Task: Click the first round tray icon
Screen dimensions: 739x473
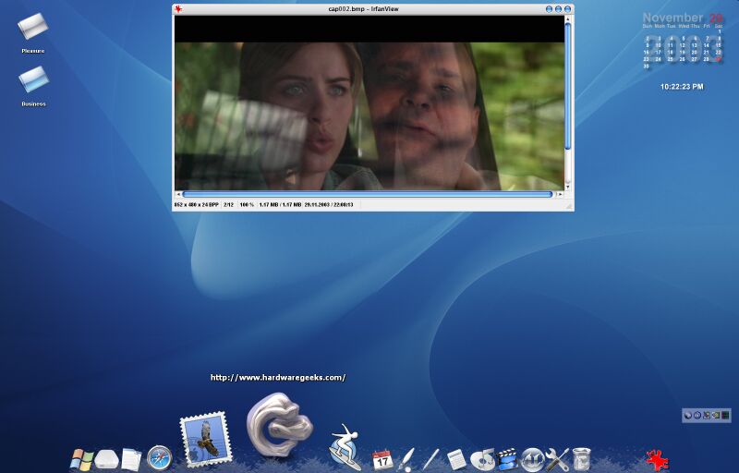Action: [x=688, y=416]
